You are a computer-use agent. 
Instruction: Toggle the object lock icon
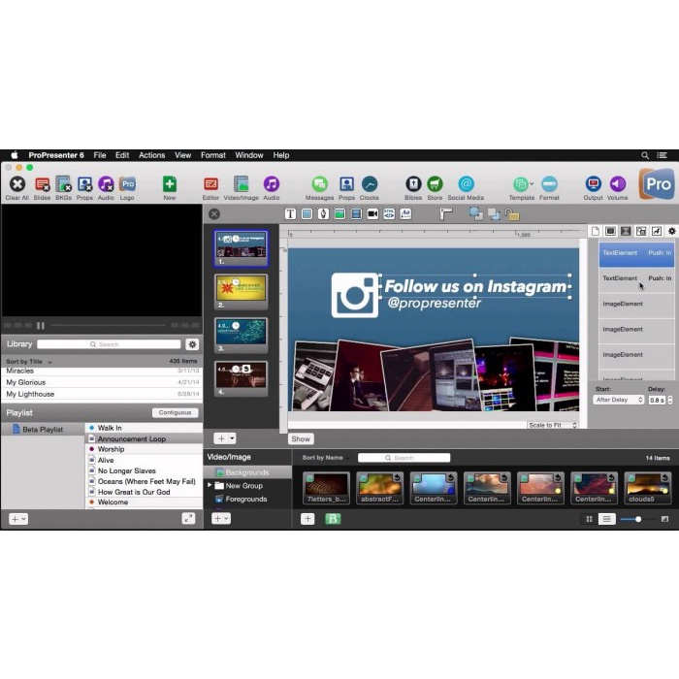pos(512,214)
